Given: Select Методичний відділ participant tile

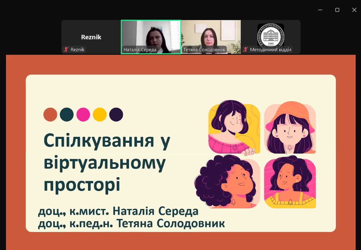Looking at the screenshot, I should [271, 37].
